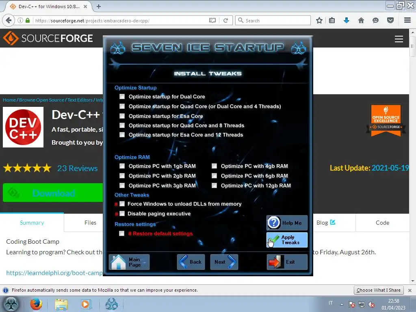Screen dimensions: 416x312
Task: Open the downloads arrow icon
Action: coord(347,20)
